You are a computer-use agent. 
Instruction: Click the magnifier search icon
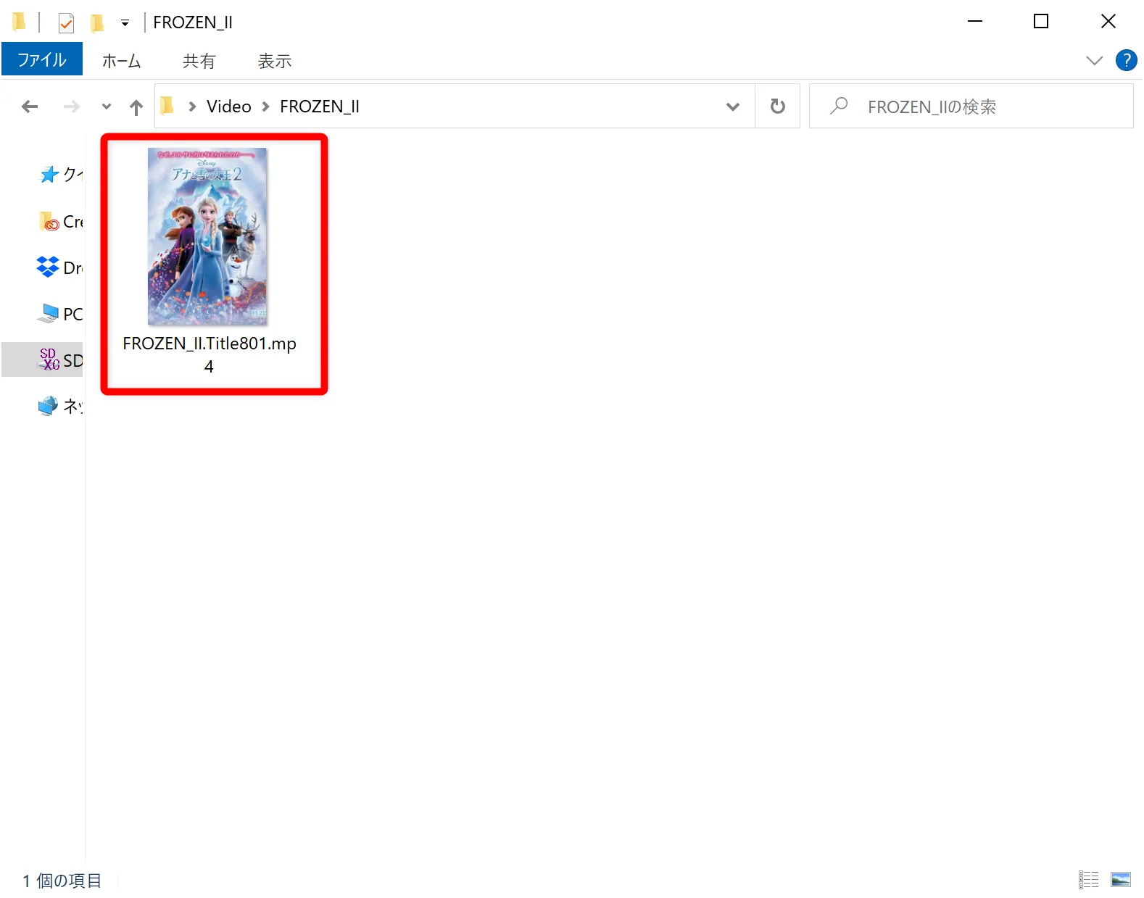tap(839, 106)
